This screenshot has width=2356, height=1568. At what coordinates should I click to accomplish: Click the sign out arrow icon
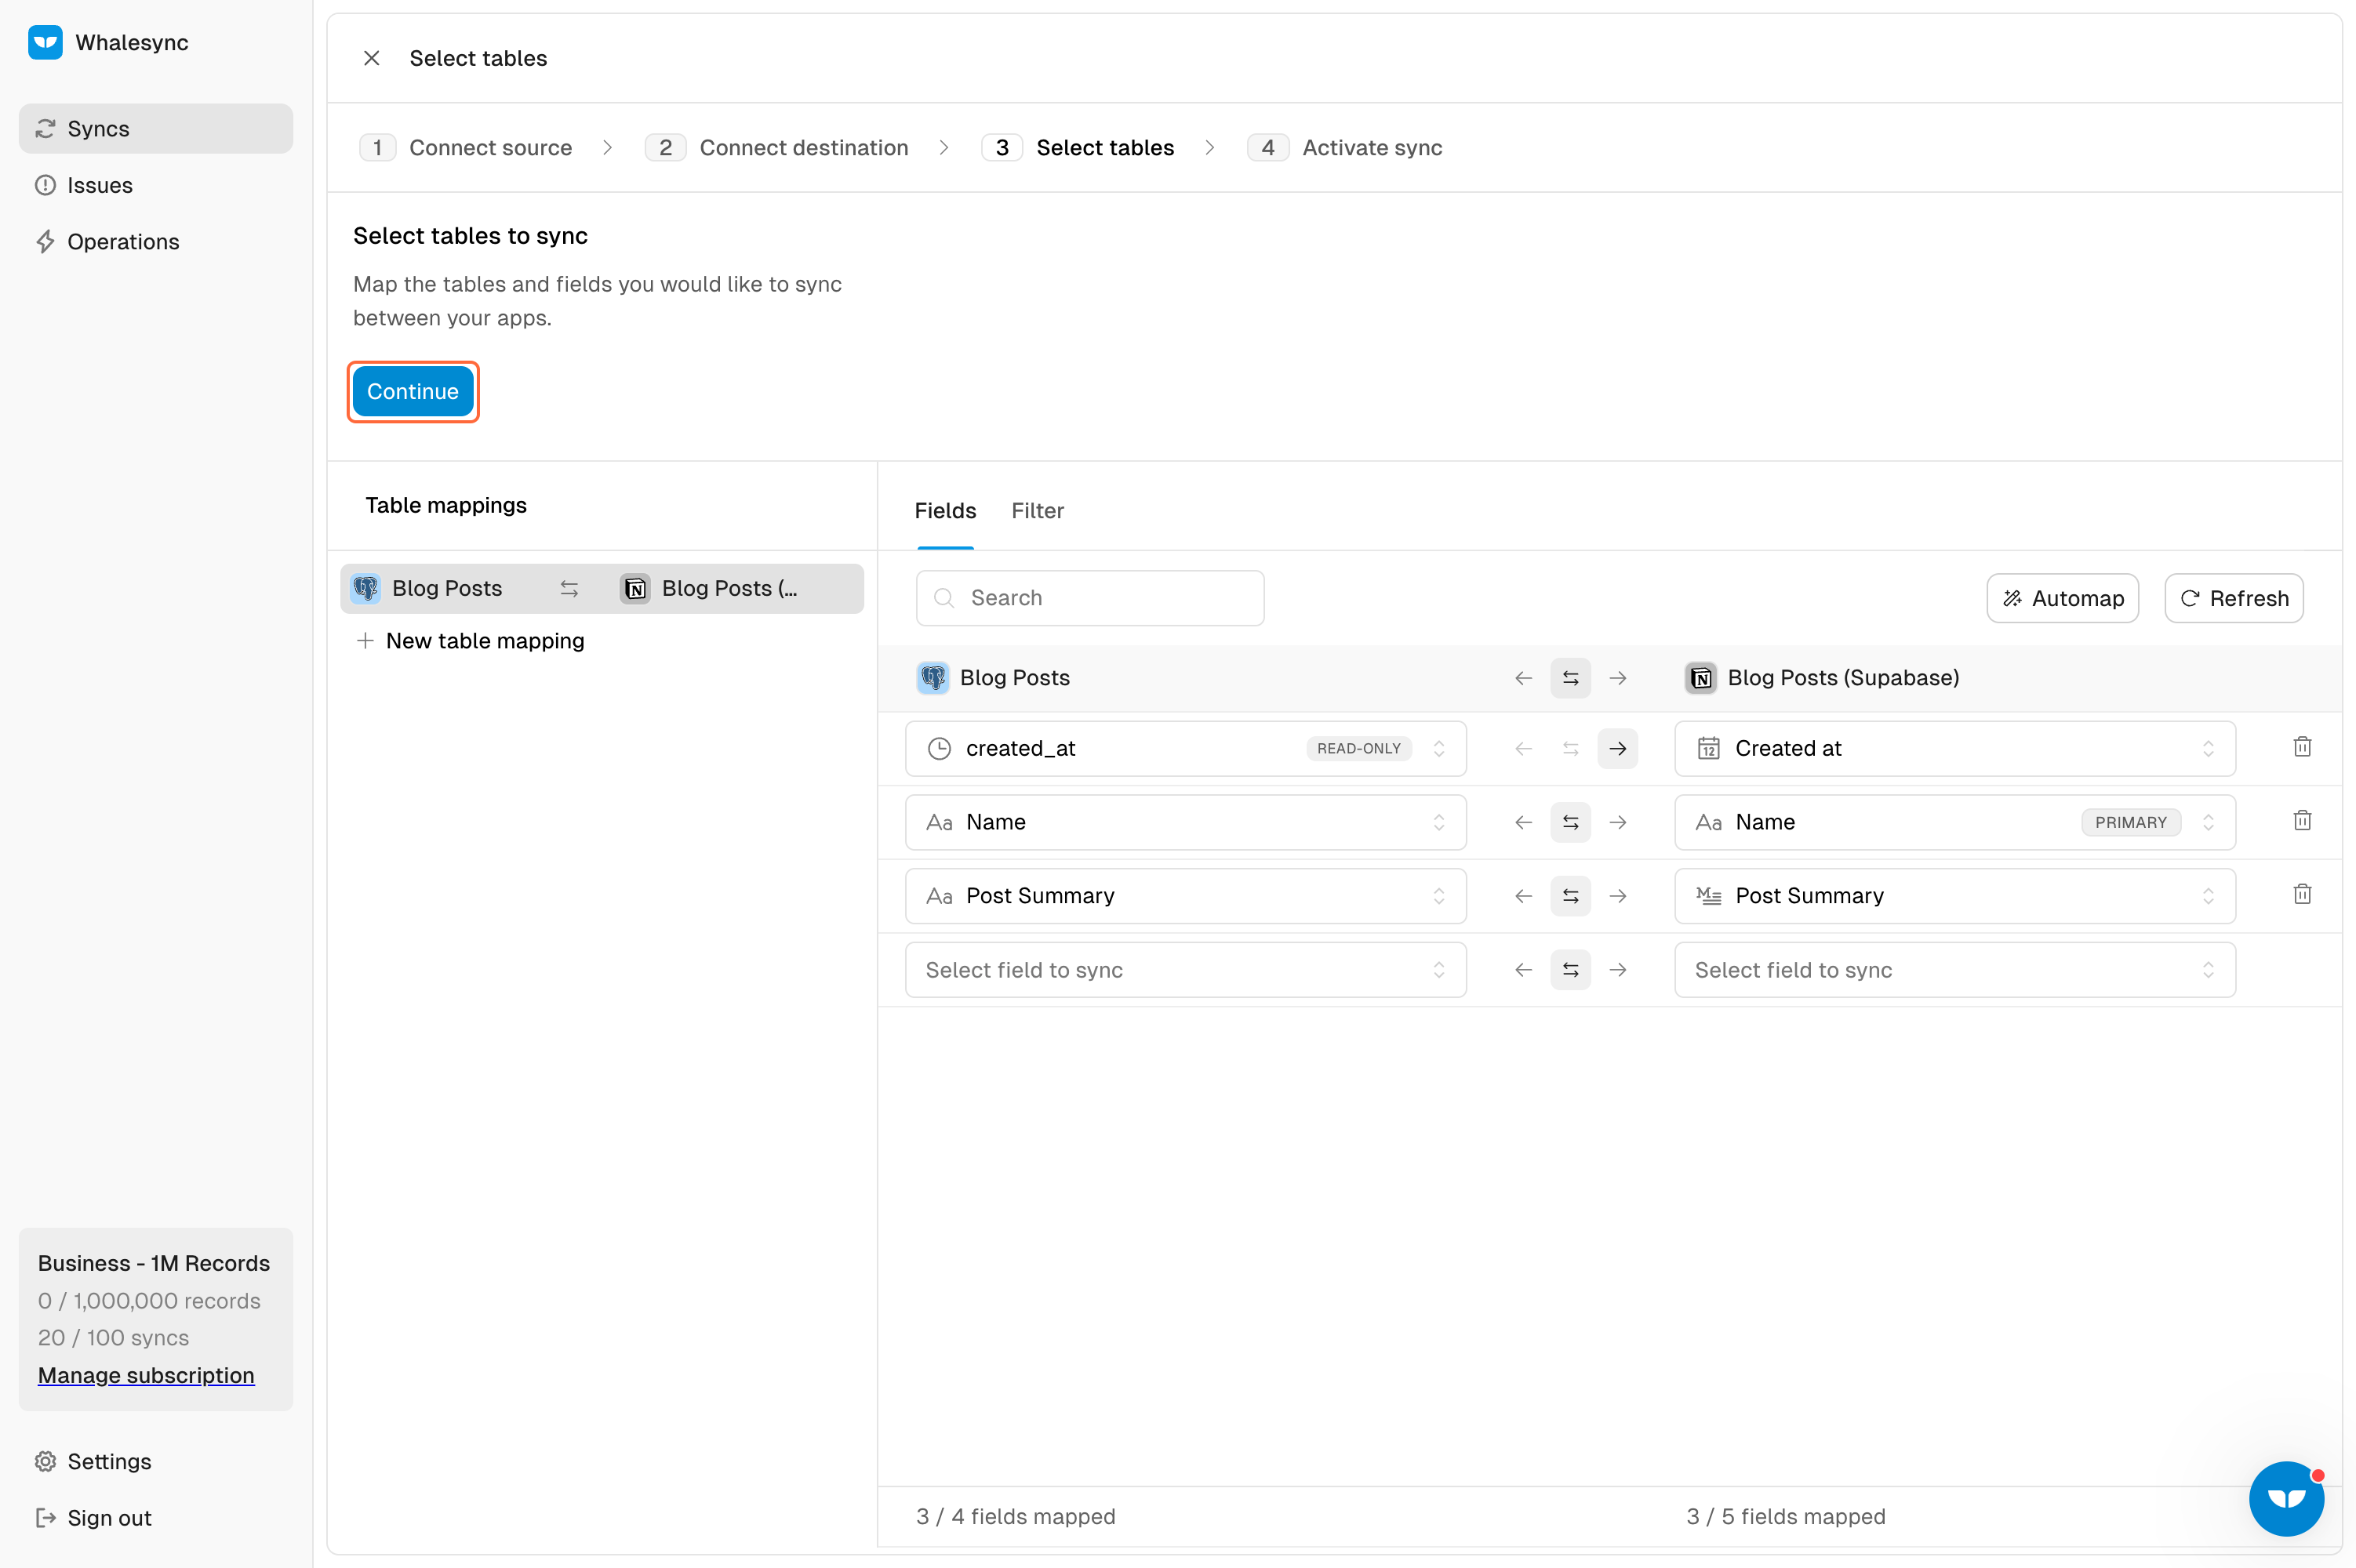pyautogui.click(x=45, y=1518)
